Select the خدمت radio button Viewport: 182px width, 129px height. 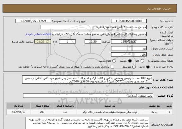(130, 61)
